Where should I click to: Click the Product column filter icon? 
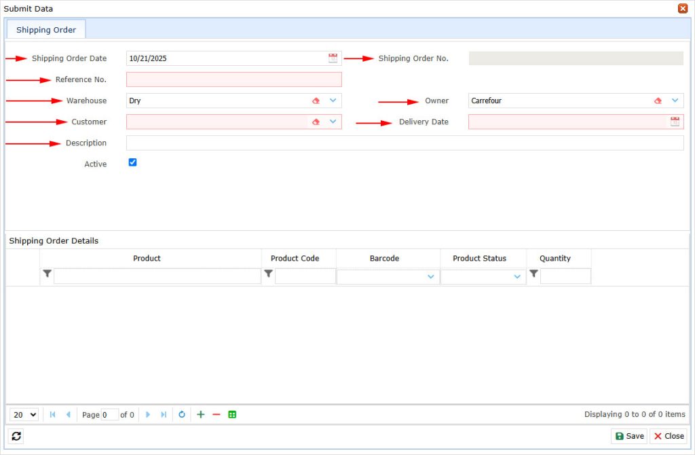pyautogui.click(x=47, y=274)
